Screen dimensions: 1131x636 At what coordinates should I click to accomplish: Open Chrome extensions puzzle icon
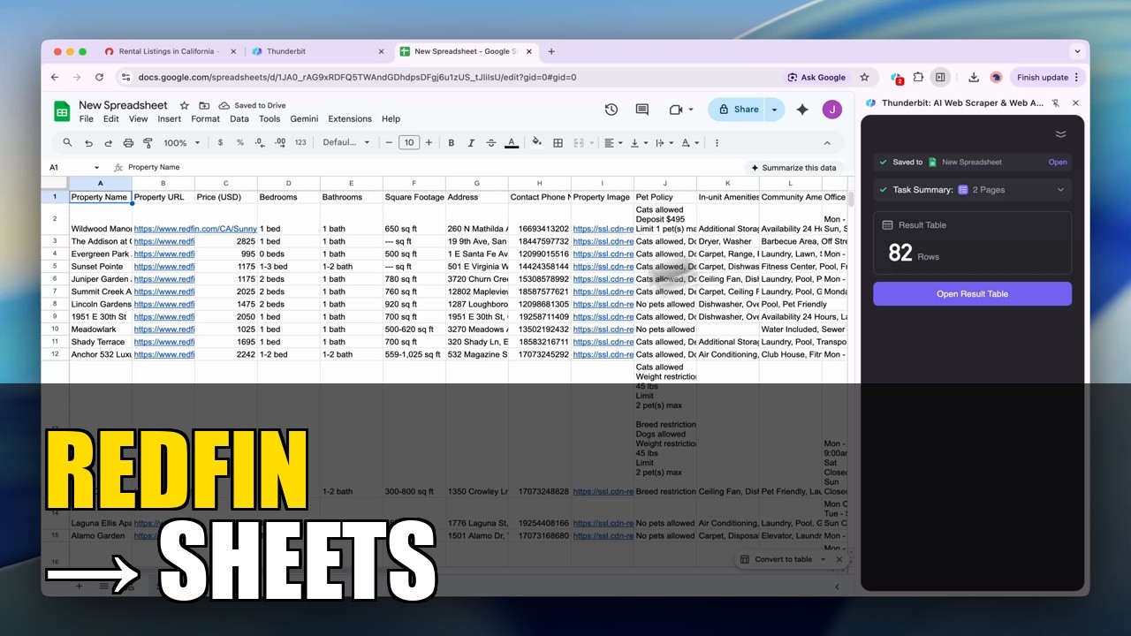tap(919, 77)
